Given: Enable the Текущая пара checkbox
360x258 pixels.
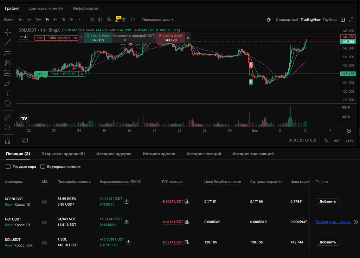Looking at the screenshot, I should click(x=8, y=166).
